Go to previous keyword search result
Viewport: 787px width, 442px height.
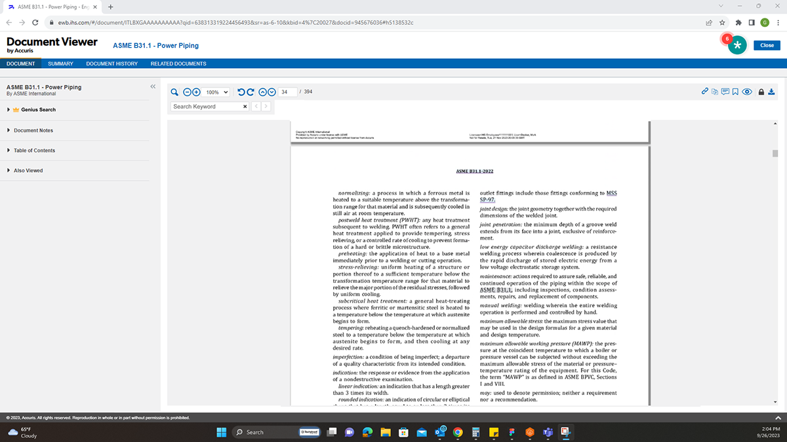[256, 107]
